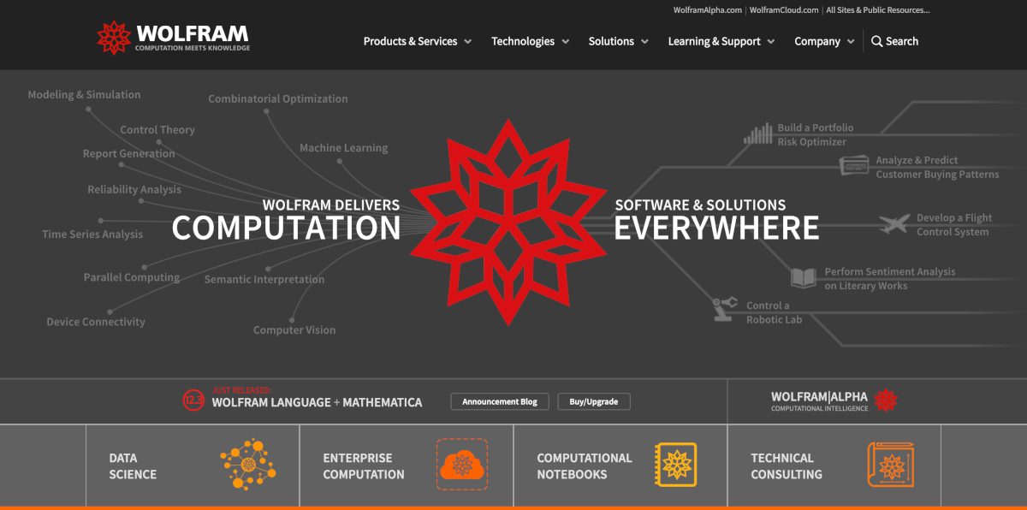Click the Report Generation label
This screenshot has height=510, width=1027.
point(128,154)
